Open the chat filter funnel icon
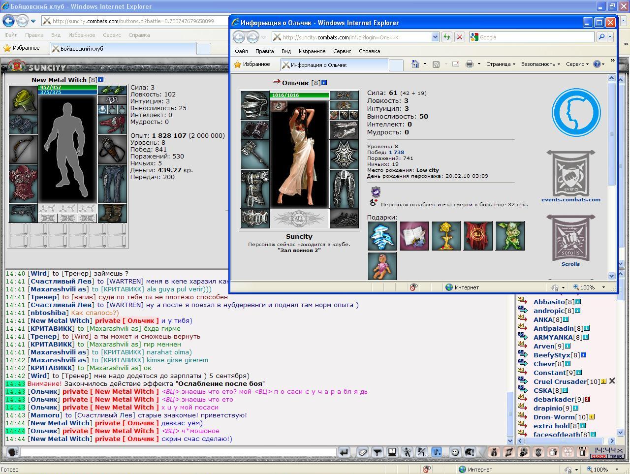 click(377, 452)
